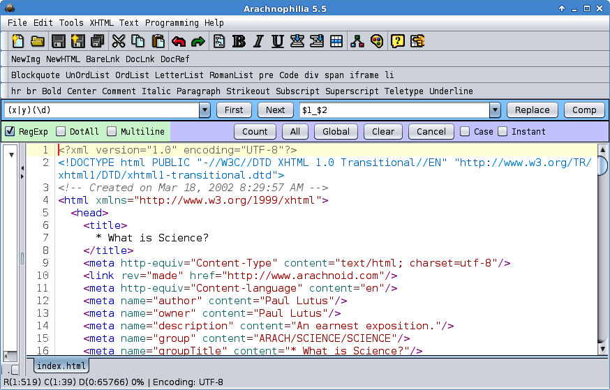
Task: Click the All button
Action: [x=295, y=131]
